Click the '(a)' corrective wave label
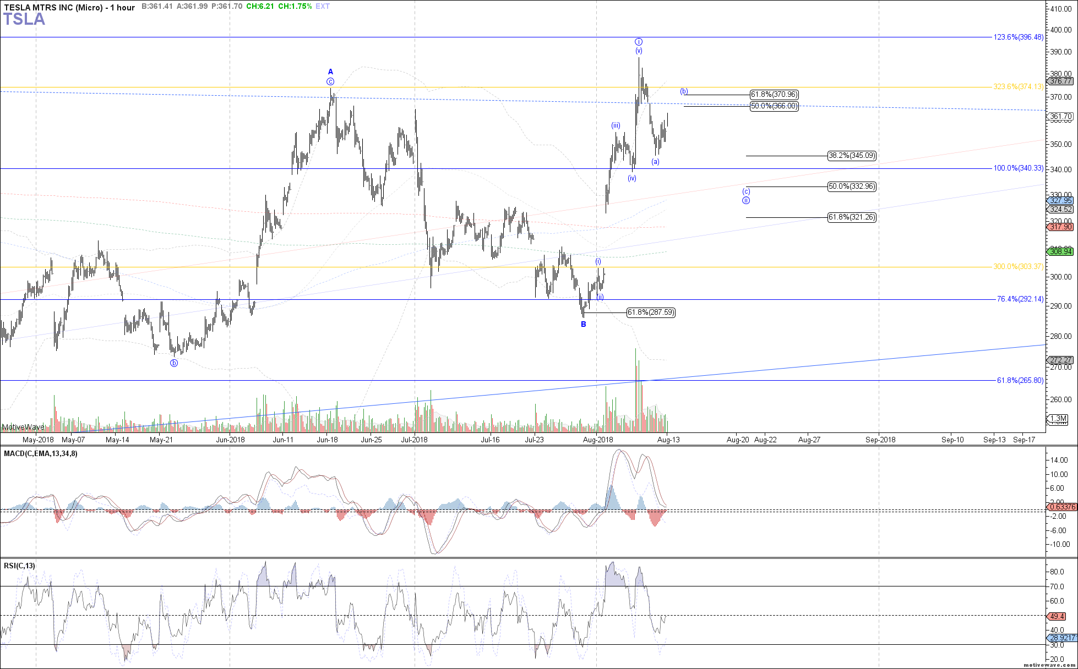Viewport: 1078px width, 669px height. [655, 161]
